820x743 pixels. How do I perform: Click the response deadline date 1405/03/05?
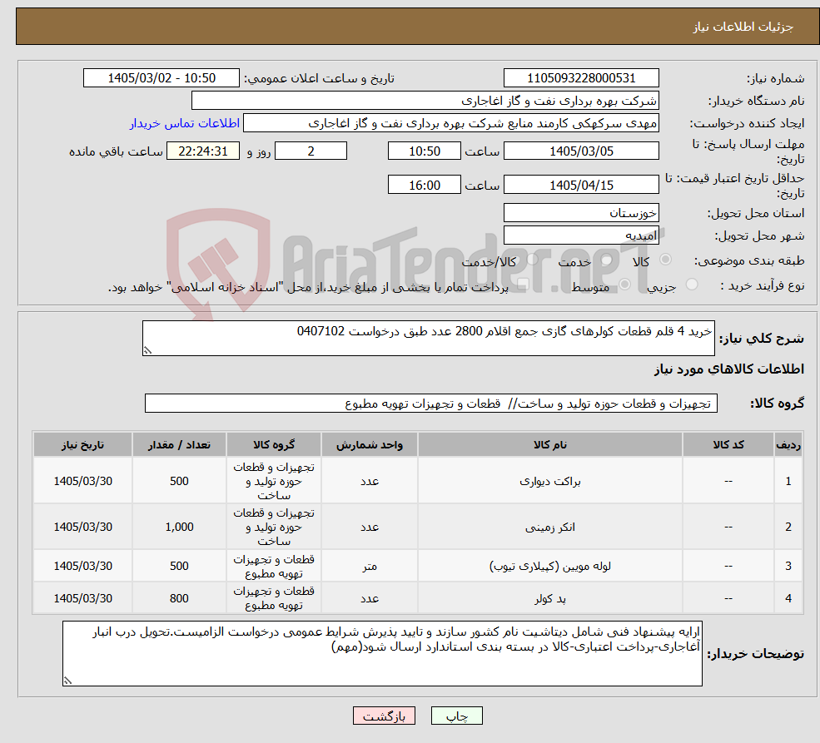(x=581, y=151)
